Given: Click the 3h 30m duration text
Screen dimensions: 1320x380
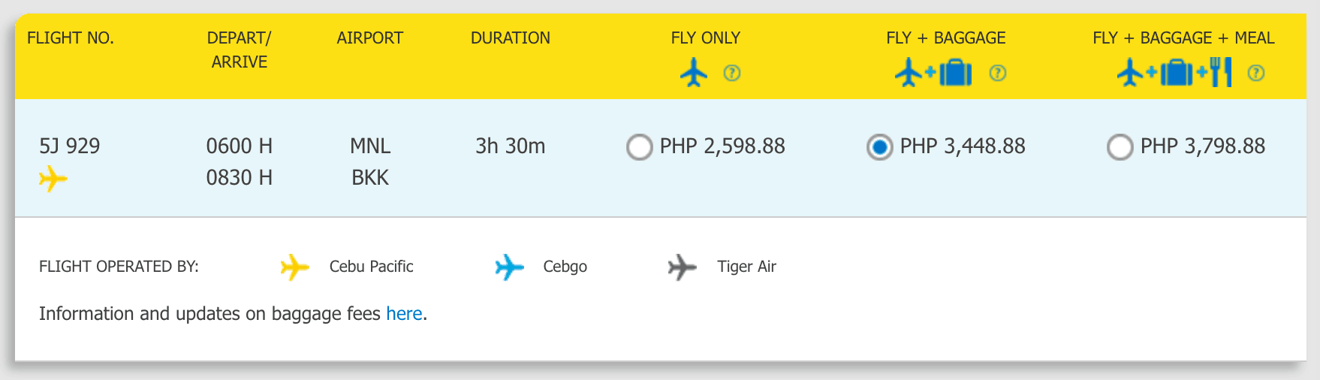Looking at the screenshot, I should pyautogui.click(x=511, y=146).
